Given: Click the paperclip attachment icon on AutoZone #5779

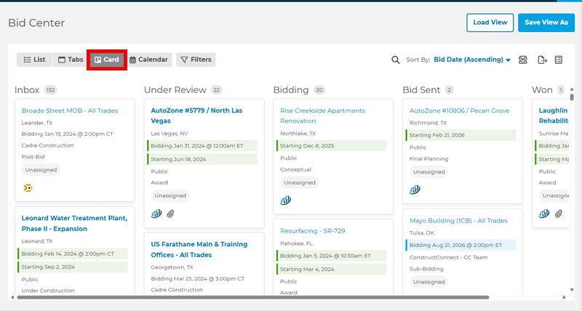Looking at the screenshot, I should pos(171,214).
